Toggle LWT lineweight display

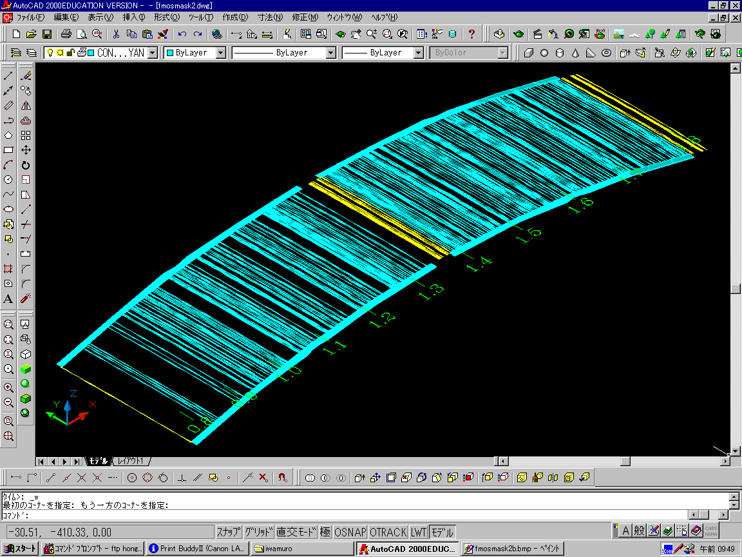point(419,532)
